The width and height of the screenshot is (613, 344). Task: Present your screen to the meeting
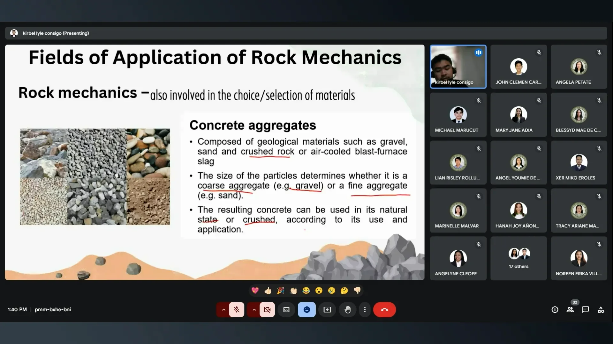pyautogui.click(x=327, y=309)
